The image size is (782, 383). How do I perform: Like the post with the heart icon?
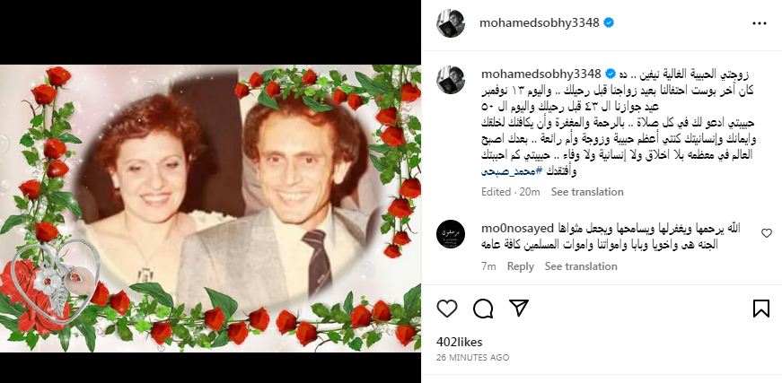tap(447, 309)
